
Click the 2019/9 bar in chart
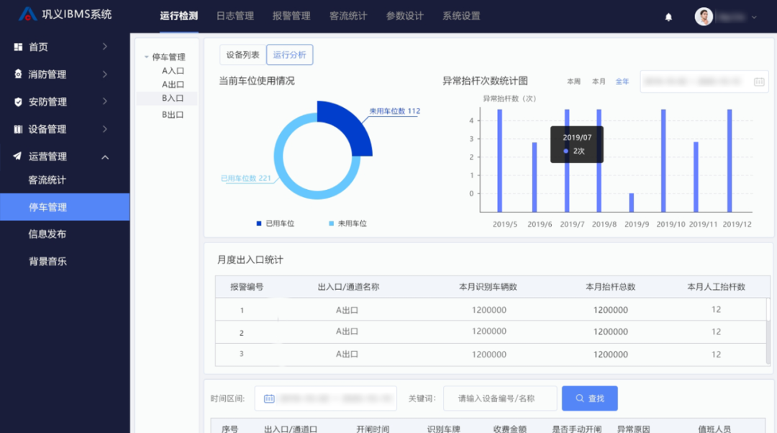click(632, 203)
